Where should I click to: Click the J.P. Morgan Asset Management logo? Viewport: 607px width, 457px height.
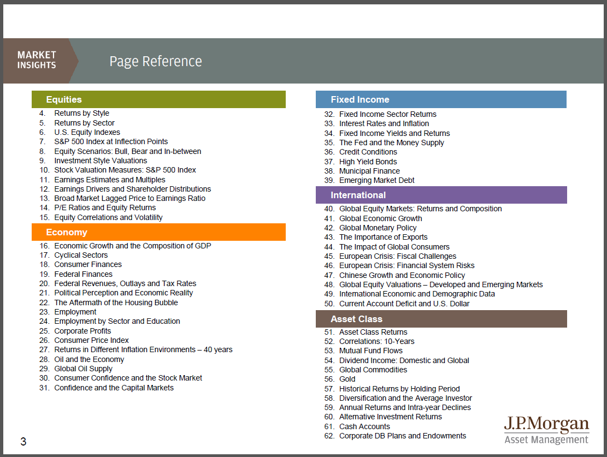coord(546,431)
